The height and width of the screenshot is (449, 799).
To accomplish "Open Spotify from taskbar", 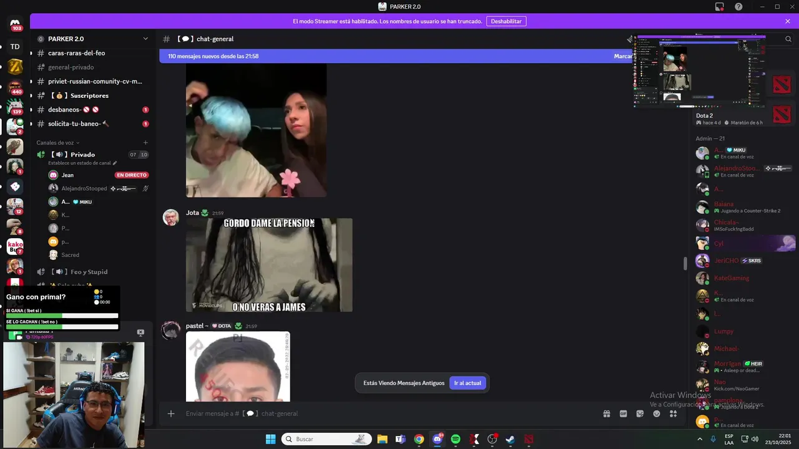I will tap(456, 439).
